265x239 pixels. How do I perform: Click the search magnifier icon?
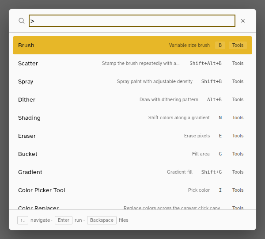pyautogui.click(x=22, y=21)
